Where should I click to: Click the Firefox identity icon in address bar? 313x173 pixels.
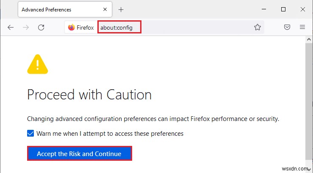[71, 27]
